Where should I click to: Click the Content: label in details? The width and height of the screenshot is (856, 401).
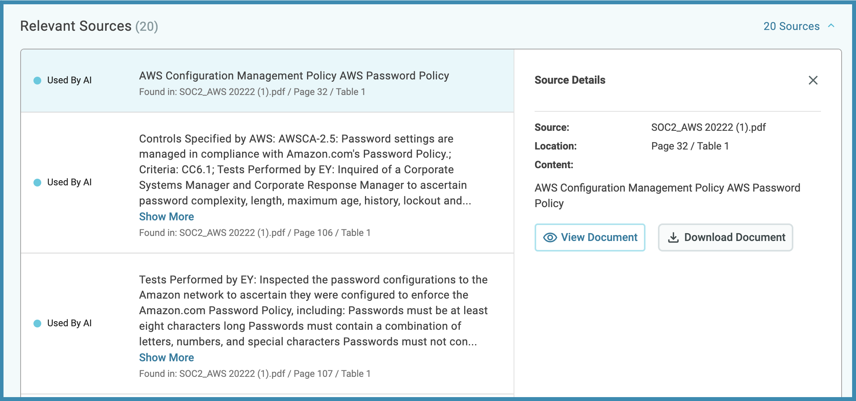coord(554,165)
